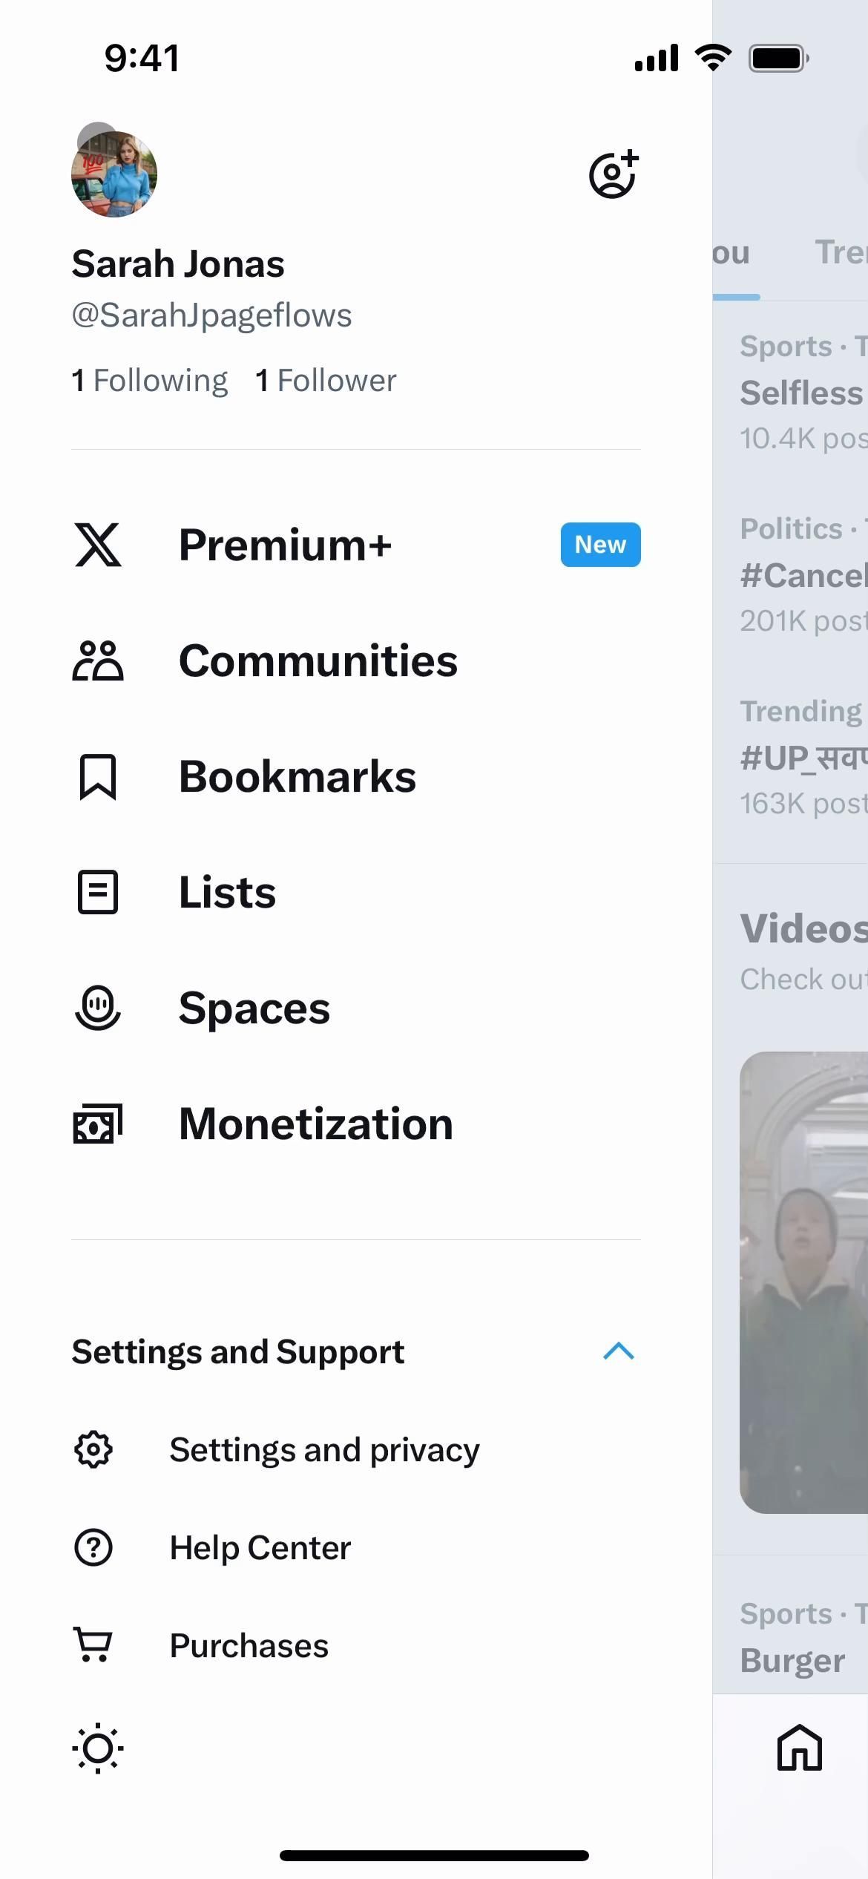868x1879 pixels.
Task: Collapse the Settings and Support section
Action: click(618, 1351)
